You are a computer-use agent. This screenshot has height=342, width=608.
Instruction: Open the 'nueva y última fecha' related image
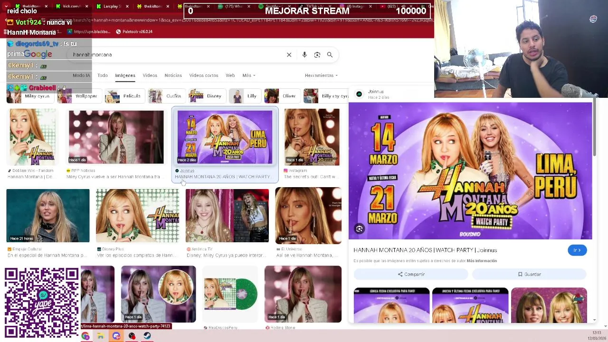[470, 305]
